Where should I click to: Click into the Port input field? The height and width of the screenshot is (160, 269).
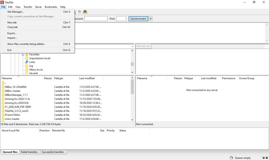(x=121, y=19)
